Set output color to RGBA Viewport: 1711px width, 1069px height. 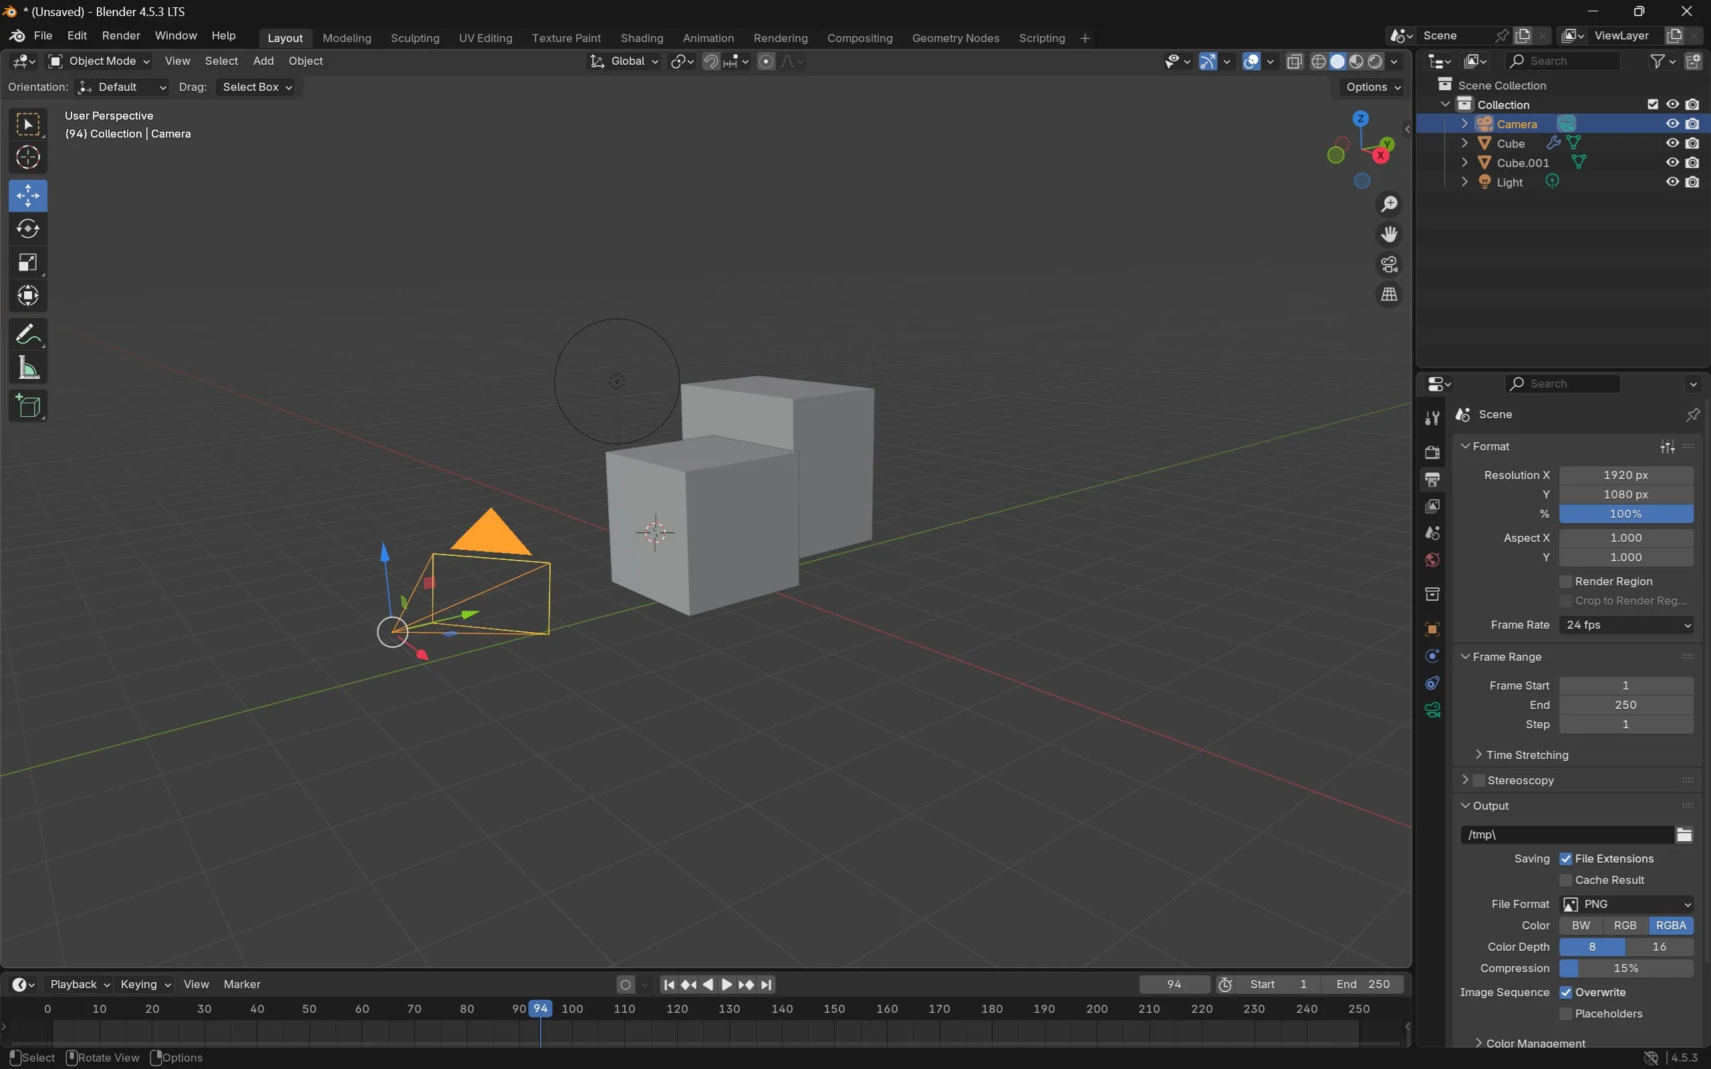pos(1671,925)
